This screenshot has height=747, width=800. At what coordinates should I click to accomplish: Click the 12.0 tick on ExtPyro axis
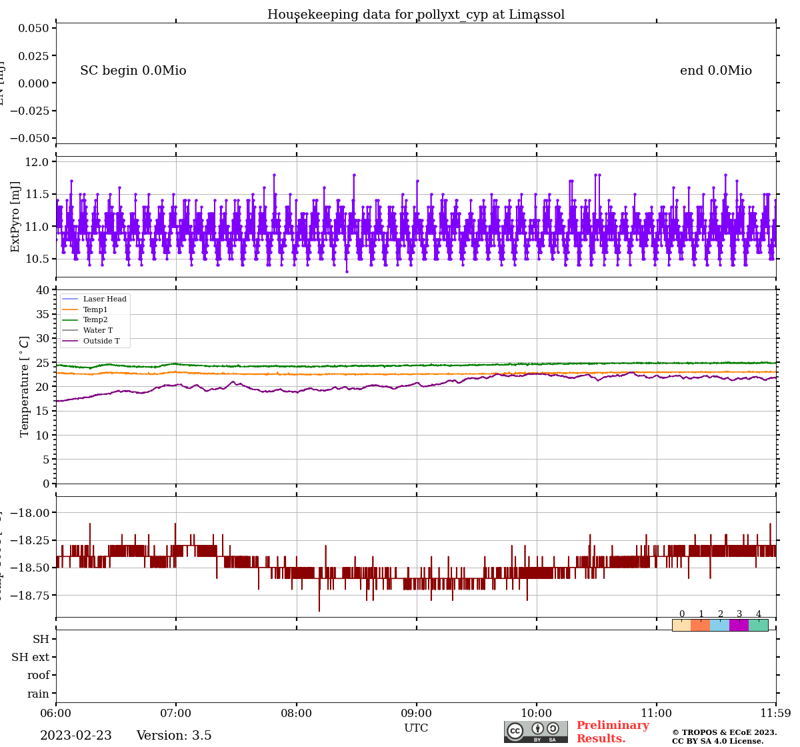click(x=37, y=162)
